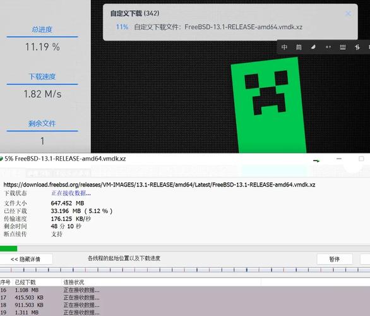
Task: Pause the download with 暂停 button
Action: point(335,259)
